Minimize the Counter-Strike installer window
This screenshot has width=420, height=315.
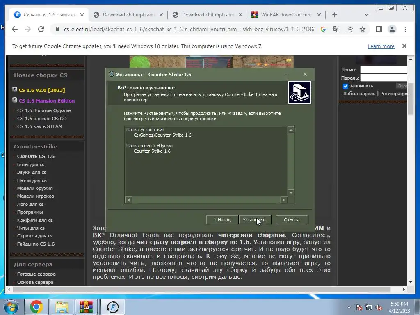286,75
